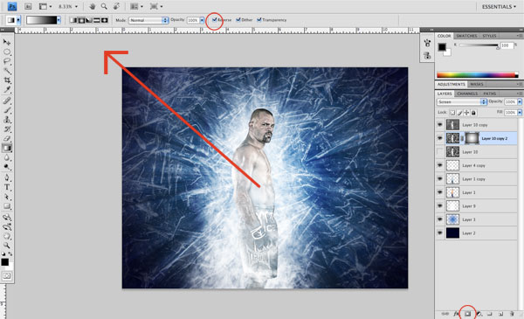The width and height of the screenshot is (524, 319).
Task: Select the Layer 10 copy 2 mask thumbnail
Action: pos(472,138)
